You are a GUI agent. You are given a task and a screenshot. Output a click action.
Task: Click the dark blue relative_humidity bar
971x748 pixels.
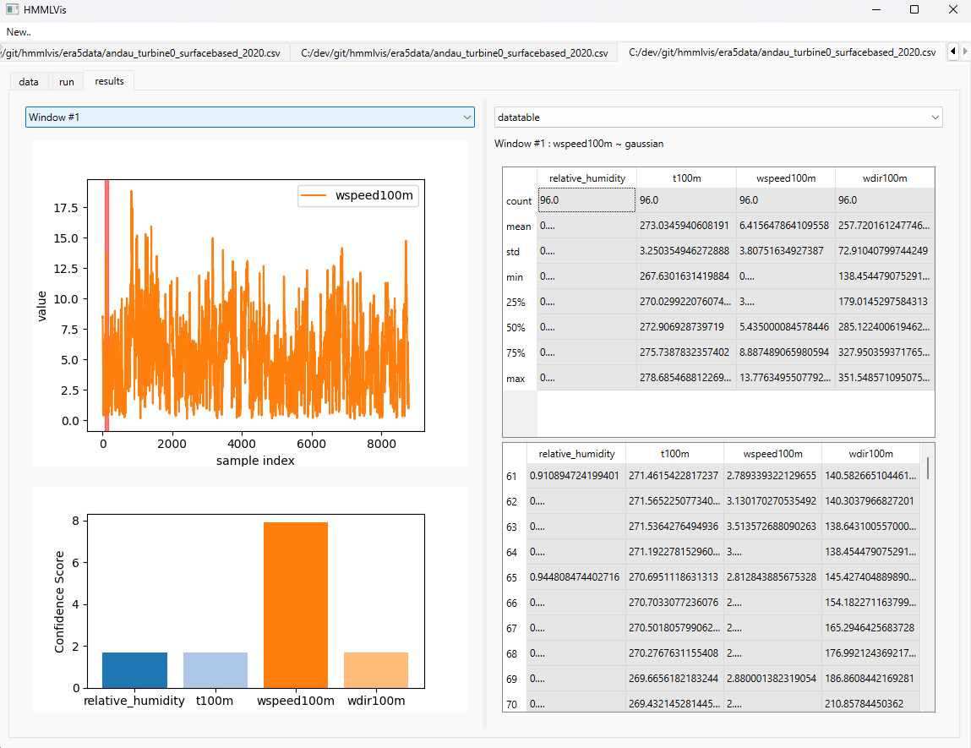[134, 669]
